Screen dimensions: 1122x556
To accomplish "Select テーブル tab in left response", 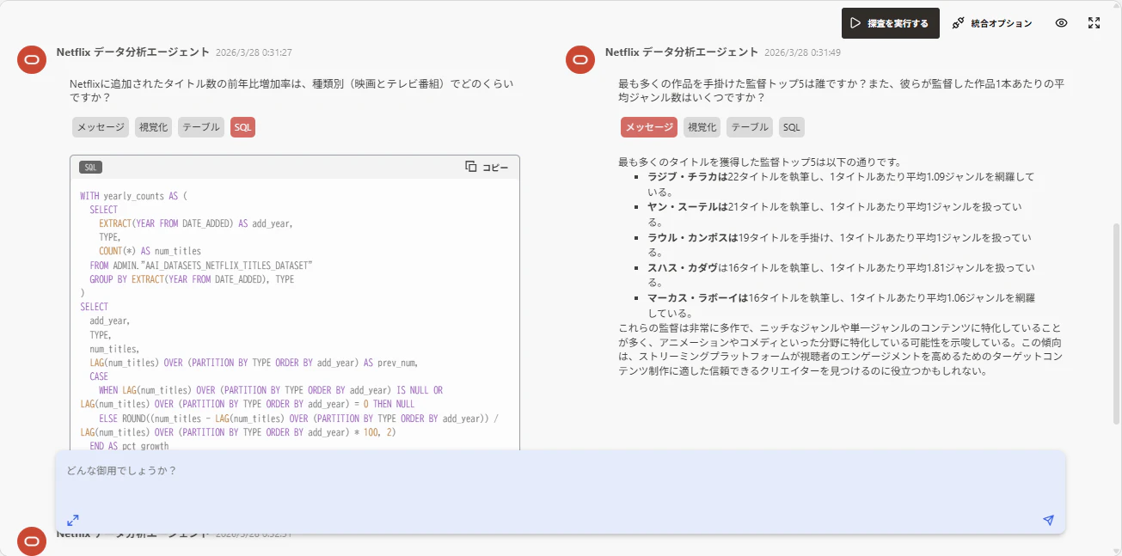I will coord(201,127).
